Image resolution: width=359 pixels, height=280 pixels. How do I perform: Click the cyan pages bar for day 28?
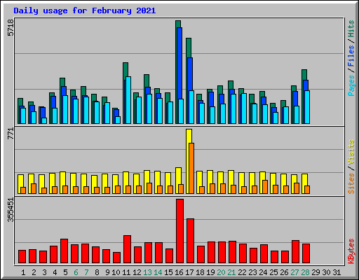(x=307, y=107)
